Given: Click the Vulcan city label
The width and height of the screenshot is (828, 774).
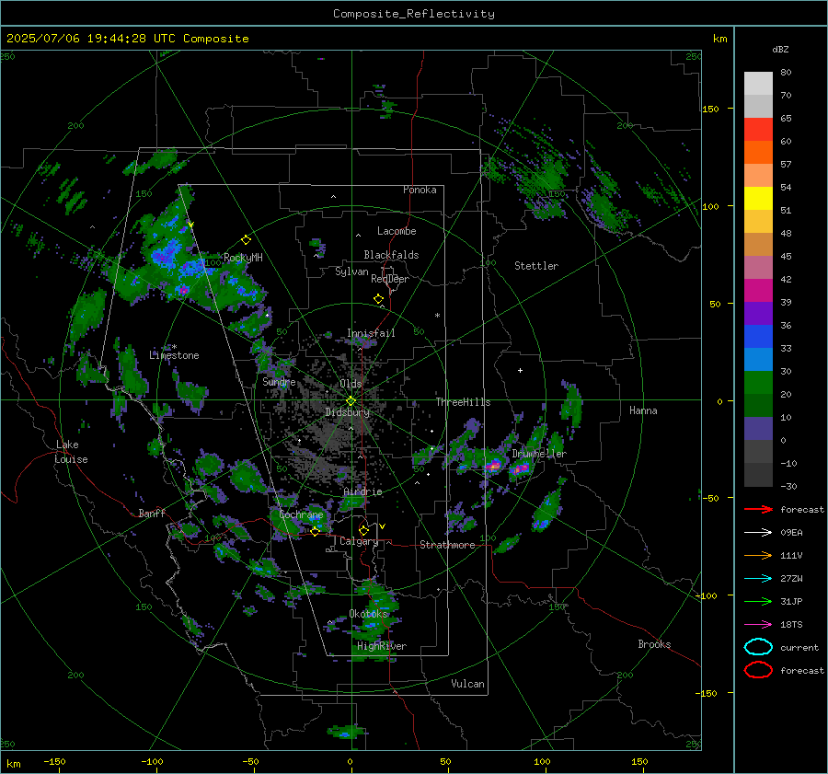Looking at the screenshot, I should [467, 684].
